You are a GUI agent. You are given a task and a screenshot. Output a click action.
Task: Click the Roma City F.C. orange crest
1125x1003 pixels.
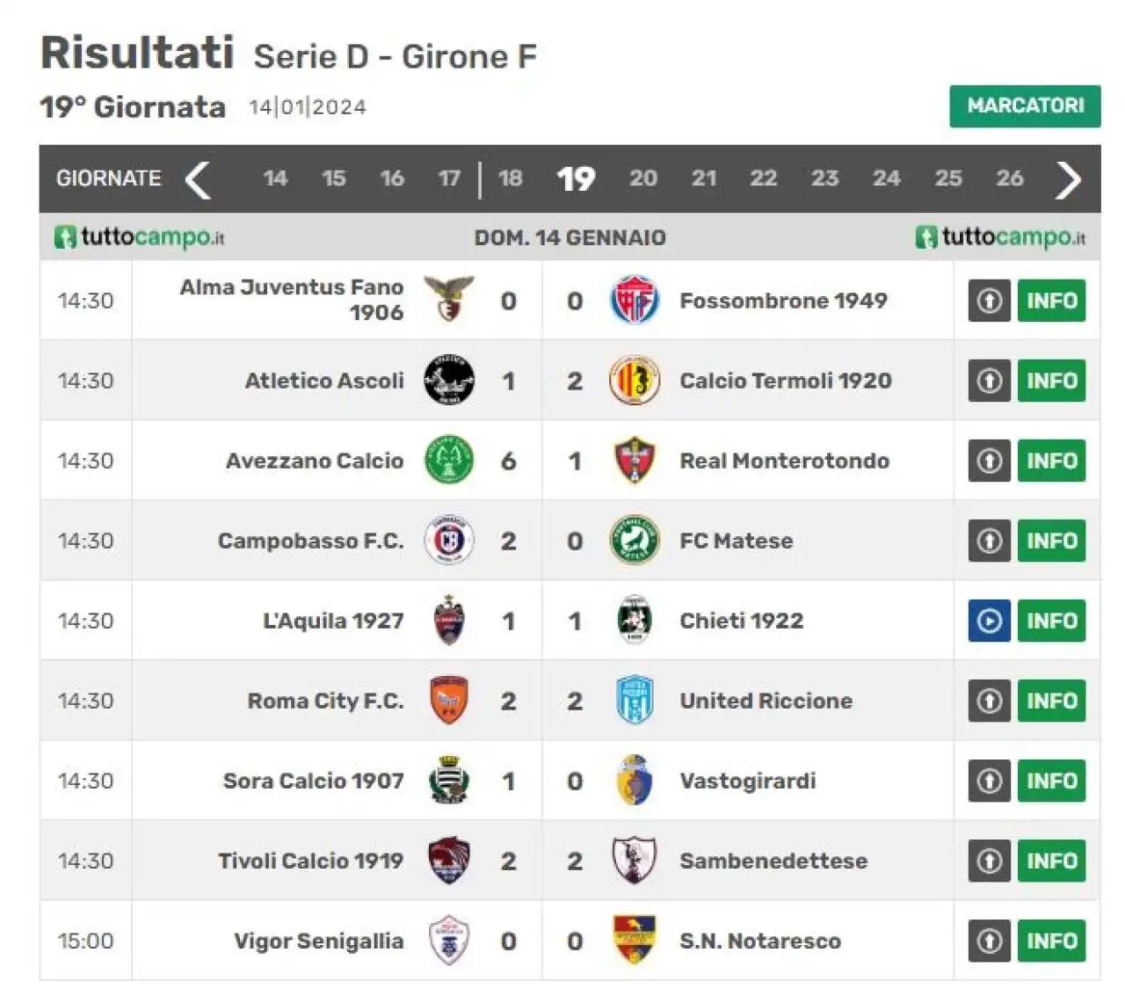tap(449, 701)
